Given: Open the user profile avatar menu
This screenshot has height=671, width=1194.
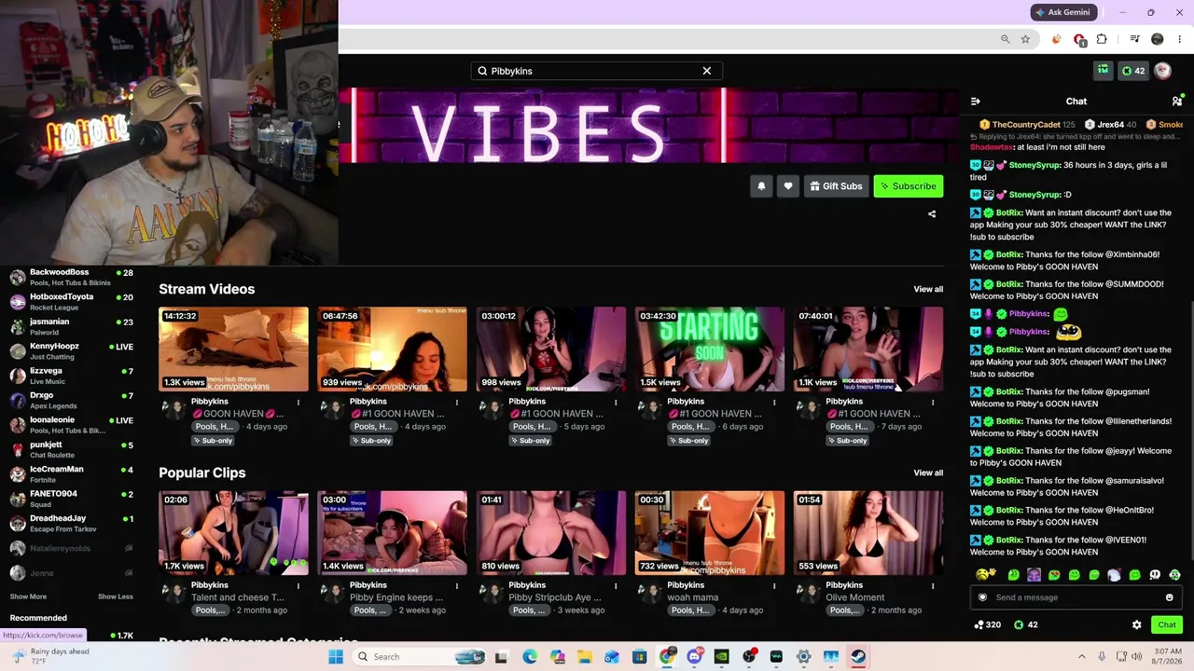Looking at the screenshot, I should (1162, 71).
